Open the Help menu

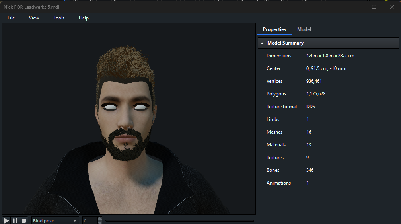[x=84, y=18]
